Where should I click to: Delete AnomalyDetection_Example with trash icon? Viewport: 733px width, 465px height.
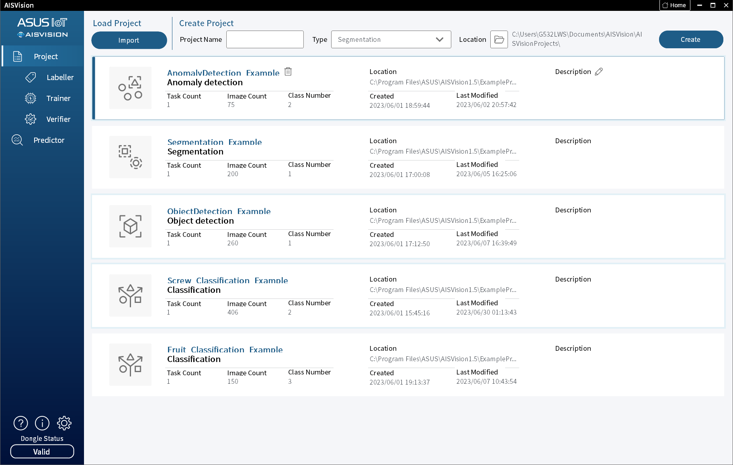[x=288, y=72]
